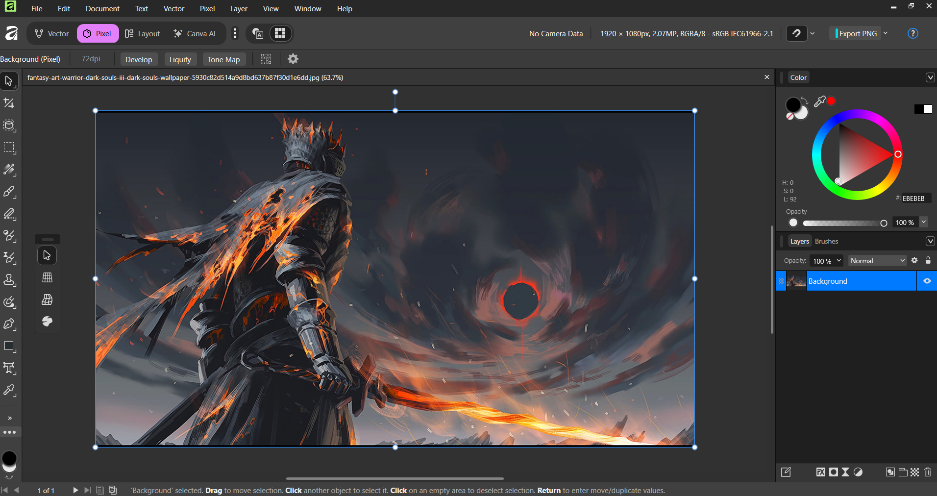Open the Document menu
Screen dimensions: 937x496
point(102,9)
